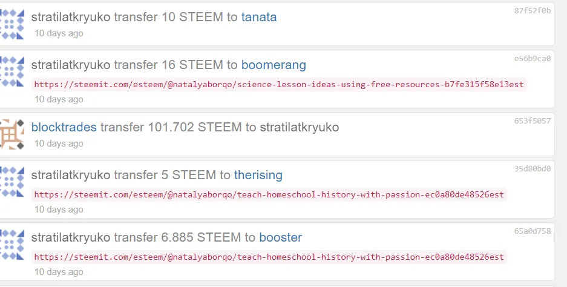This screenshot has width=567, height=287.
Task: Select the teach-homeschool memo in therising transfer
Action: 269,195
